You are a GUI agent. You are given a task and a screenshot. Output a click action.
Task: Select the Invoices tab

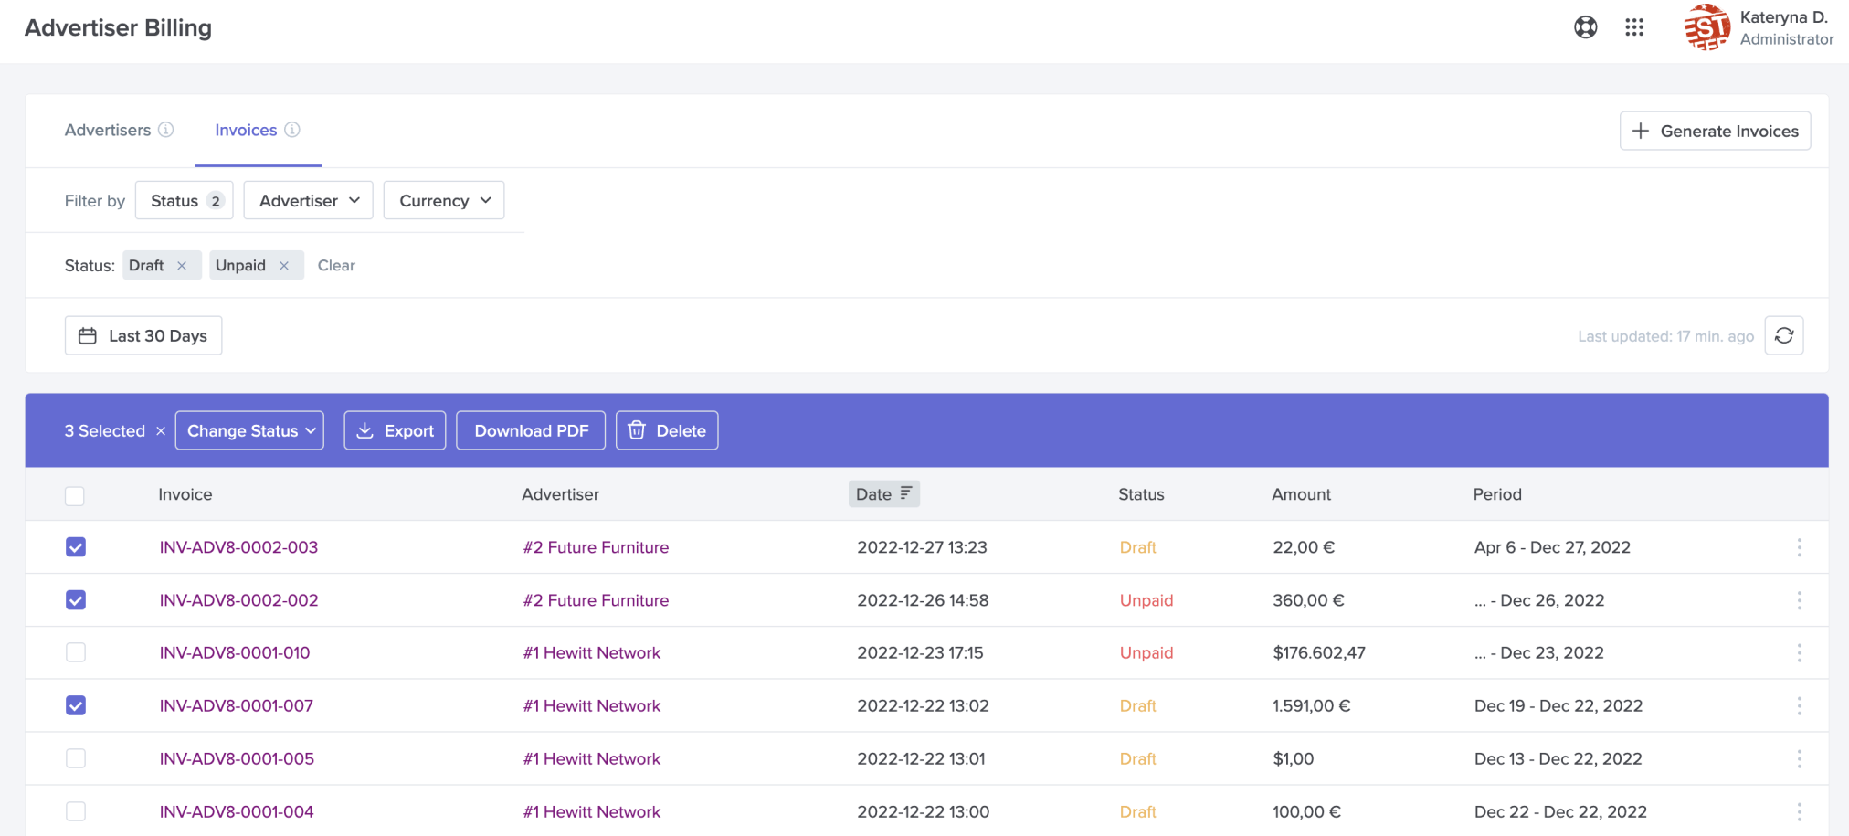click(246, 130)
